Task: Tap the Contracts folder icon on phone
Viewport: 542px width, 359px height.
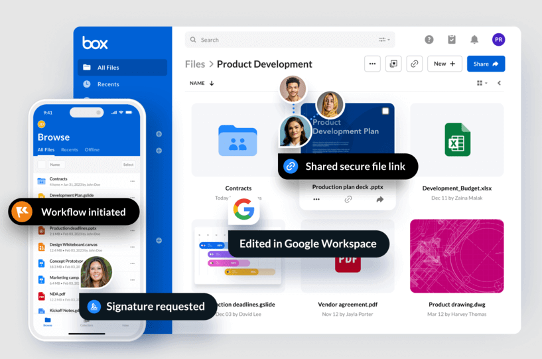Action: 42,181
